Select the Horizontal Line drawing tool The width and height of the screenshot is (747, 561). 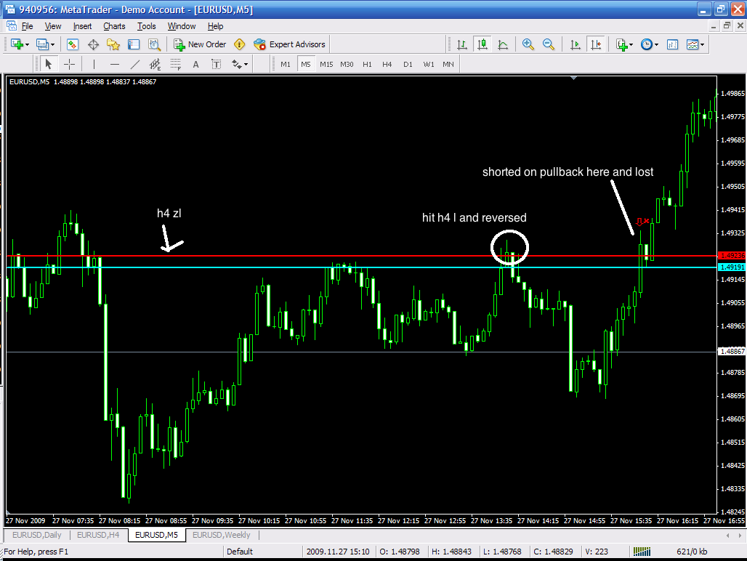pos(114,64)
